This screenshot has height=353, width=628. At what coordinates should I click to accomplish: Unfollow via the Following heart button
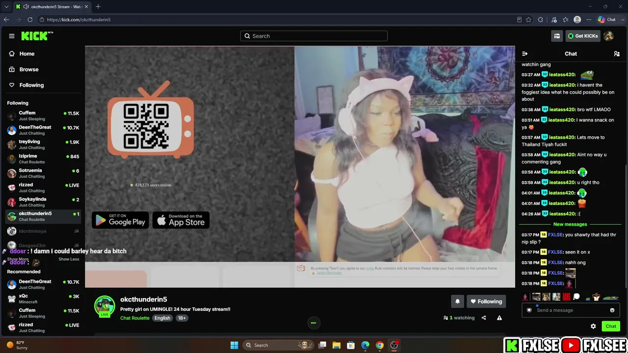[x=486, y=302]
